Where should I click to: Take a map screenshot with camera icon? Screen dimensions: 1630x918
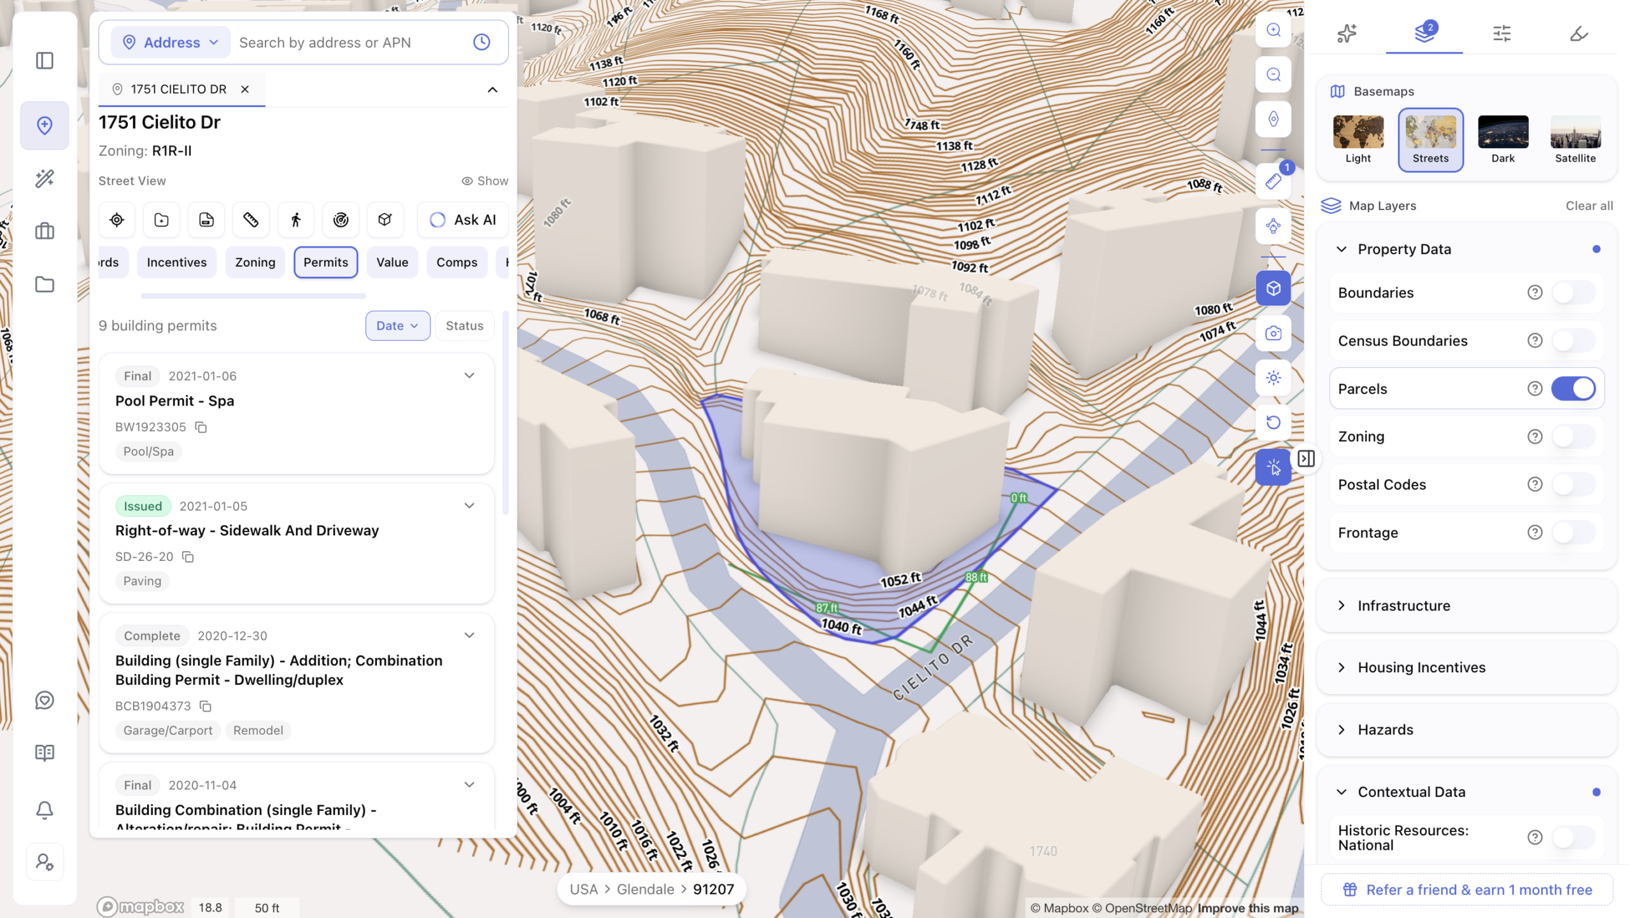[x=1273, y=333]
